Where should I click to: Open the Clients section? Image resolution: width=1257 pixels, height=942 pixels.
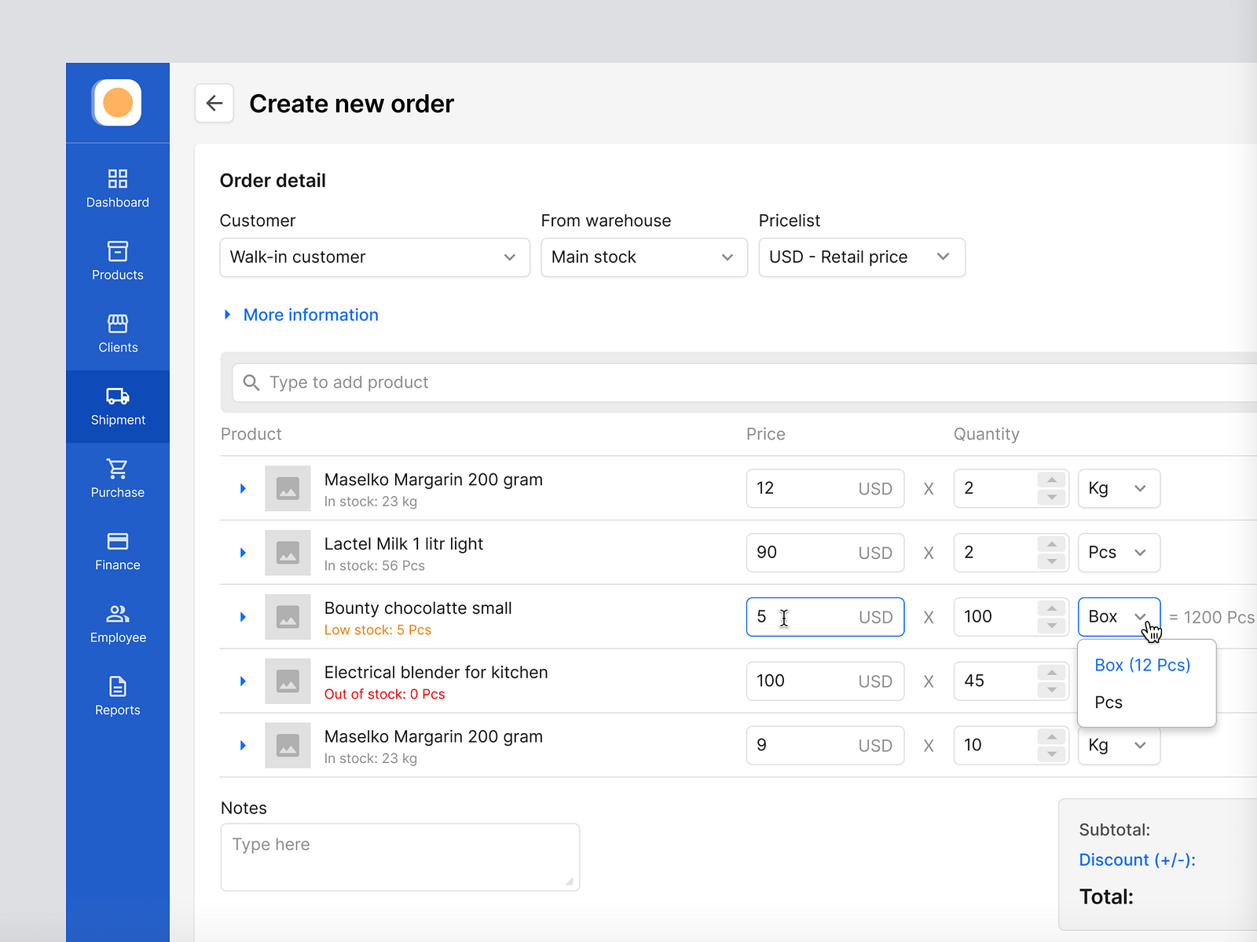117,331
